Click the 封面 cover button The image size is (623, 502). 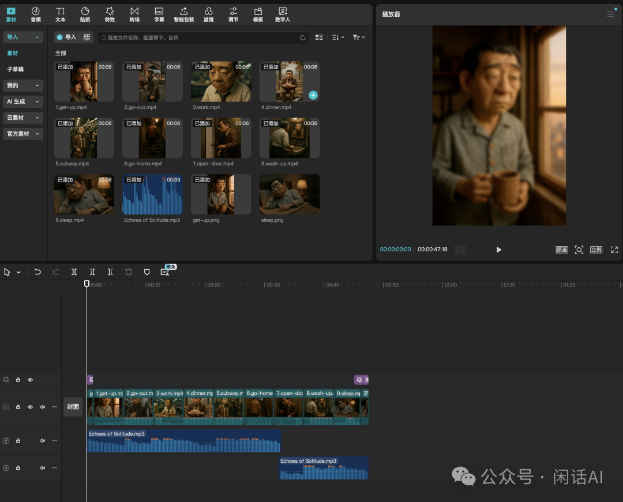[x=73, y=407]
